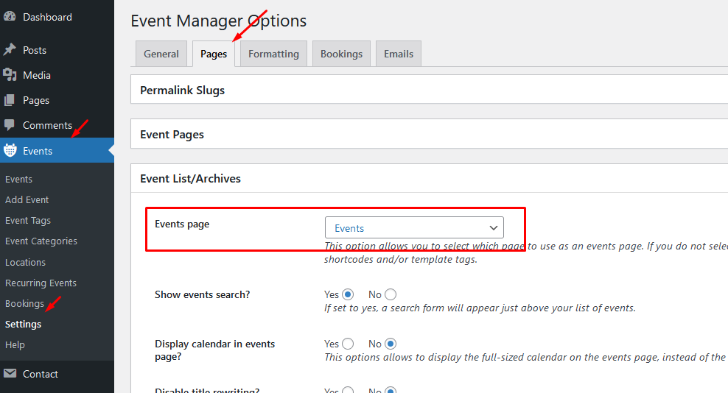This screenshot has height=393, width=728.
Task: Click the Contact envelope icon
Action: 10,374
